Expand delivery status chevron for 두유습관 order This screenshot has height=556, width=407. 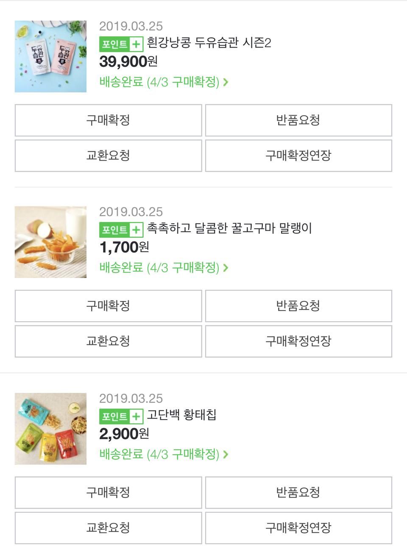tap(226, 82)
